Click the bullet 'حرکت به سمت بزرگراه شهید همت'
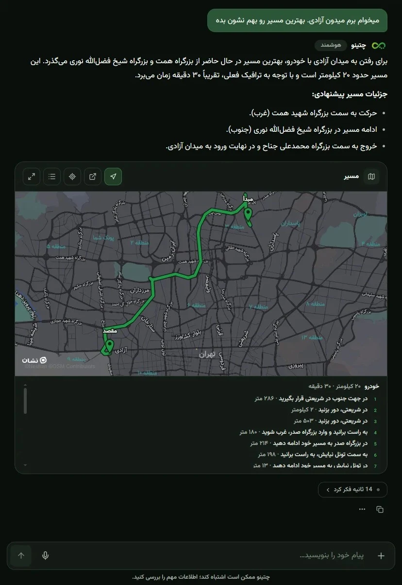 click(313, 113)
